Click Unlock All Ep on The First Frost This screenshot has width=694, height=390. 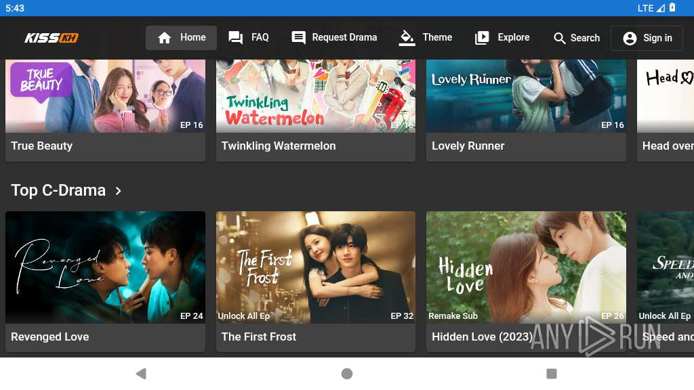[x=243, y=316]
